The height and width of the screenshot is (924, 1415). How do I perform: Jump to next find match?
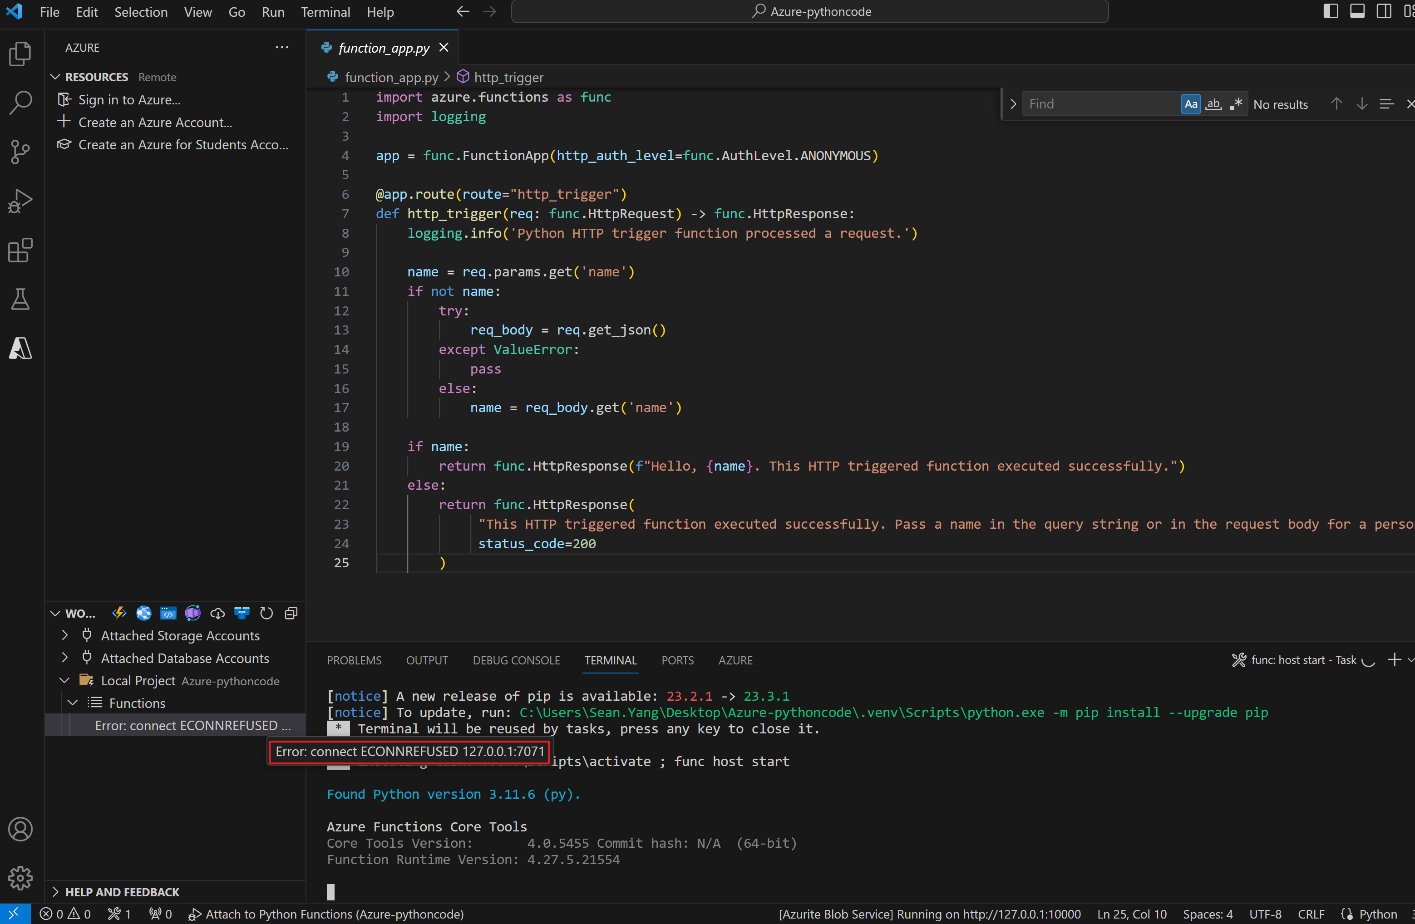pos(1361,104)
